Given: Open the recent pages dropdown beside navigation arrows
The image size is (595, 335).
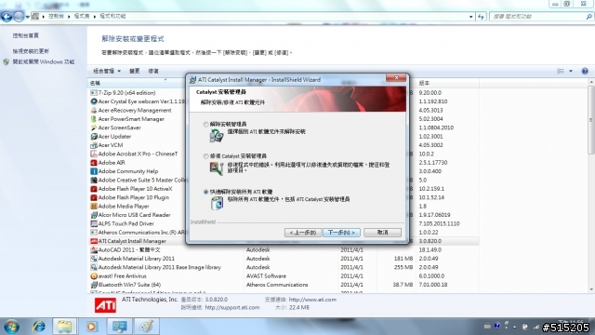Looking at the screenshot, I should point(28,17).
